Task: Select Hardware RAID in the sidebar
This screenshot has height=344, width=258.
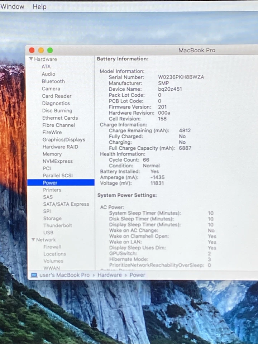Action: (60, 147)
